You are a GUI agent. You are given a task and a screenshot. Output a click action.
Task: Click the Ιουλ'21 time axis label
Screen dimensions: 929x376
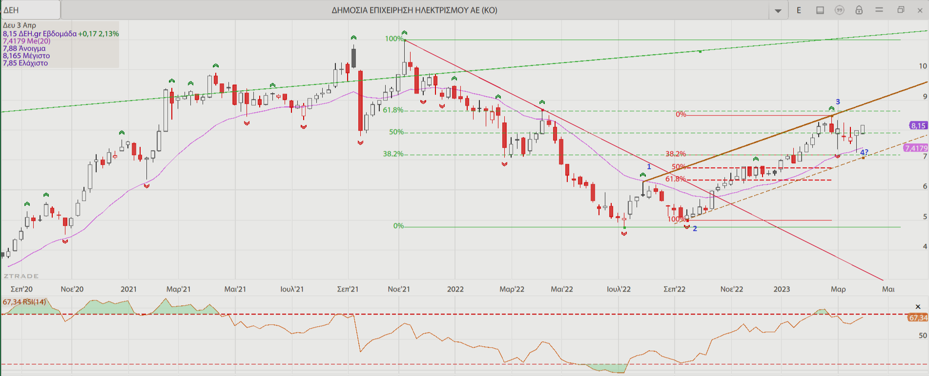coord(292,289)
